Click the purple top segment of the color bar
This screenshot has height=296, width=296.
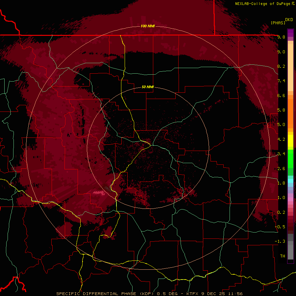[290, 33]
